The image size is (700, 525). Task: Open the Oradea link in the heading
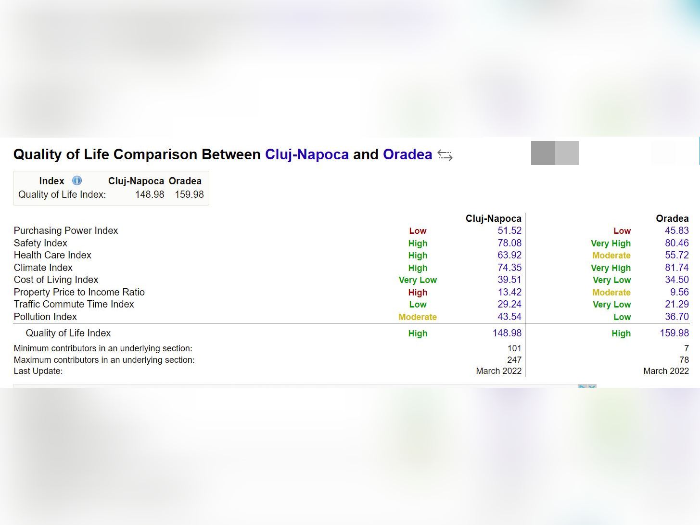(407, 154)
